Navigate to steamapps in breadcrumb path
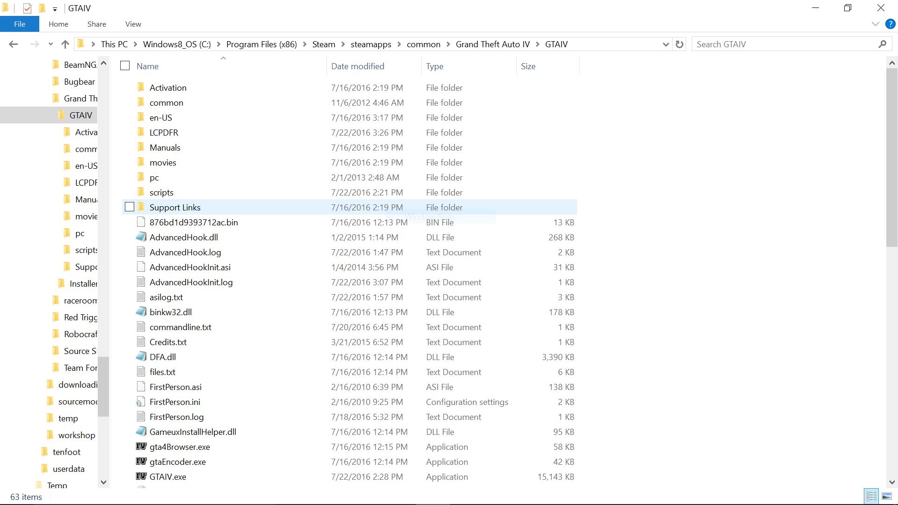Screen dimensions: 898x505 370,44
